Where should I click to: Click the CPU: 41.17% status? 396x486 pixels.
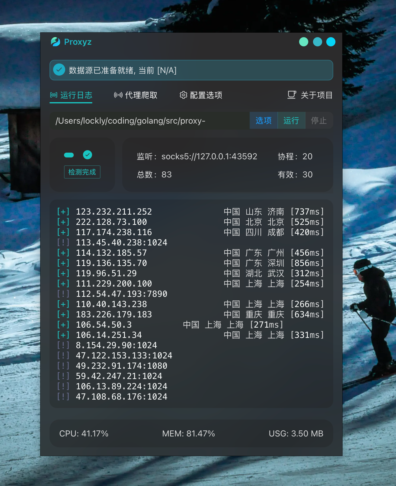pyautogui.click(x=84, y=433)
